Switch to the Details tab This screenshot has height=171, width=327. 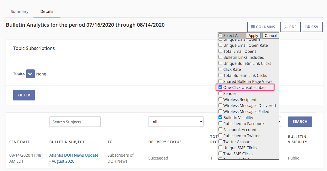coord(47,11)
